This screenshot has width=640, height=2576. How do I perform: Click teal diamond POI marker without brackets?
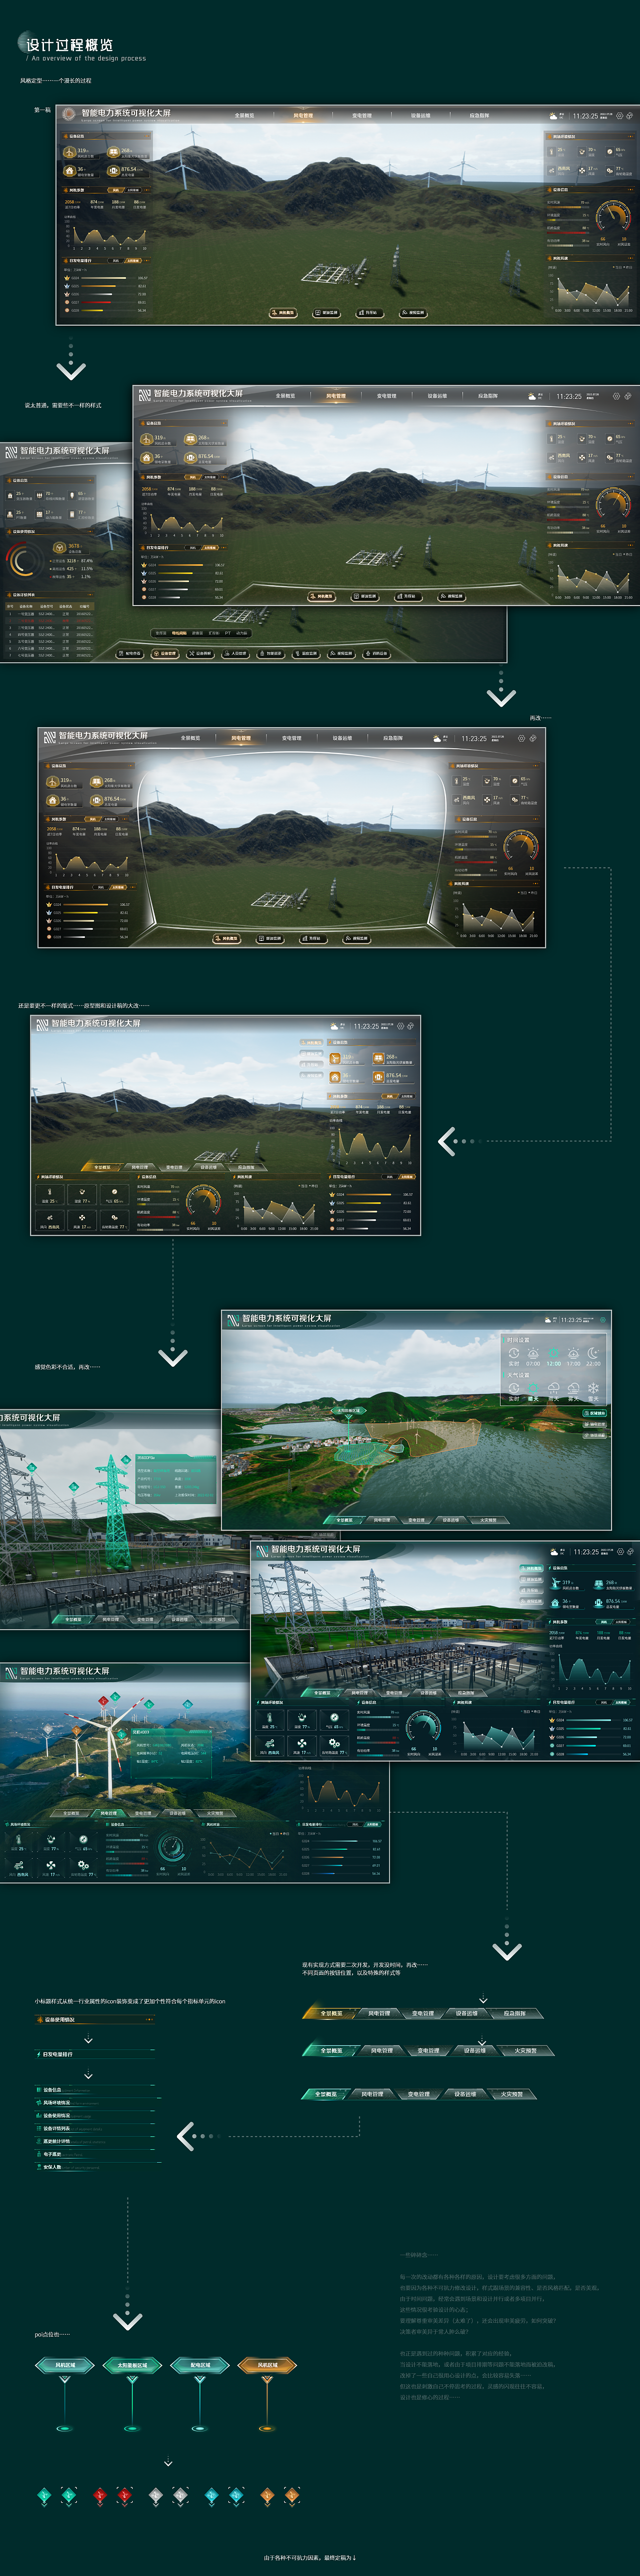(44, 2496)
